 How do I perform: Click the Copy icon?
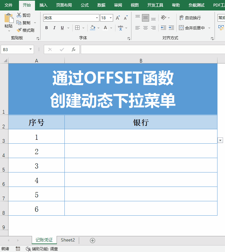pyautogui.click(x=19, y=23)
